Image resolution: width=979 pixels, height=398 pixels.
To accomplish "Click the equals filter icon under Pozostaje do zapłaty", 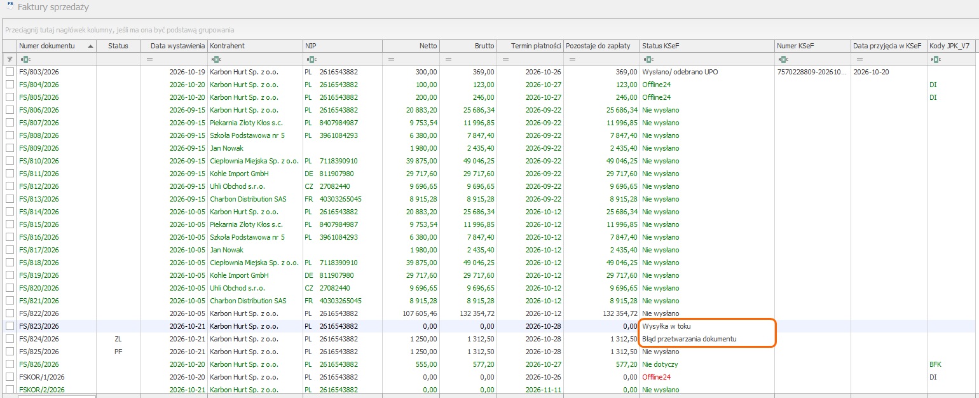I will [x=572, y=59].
